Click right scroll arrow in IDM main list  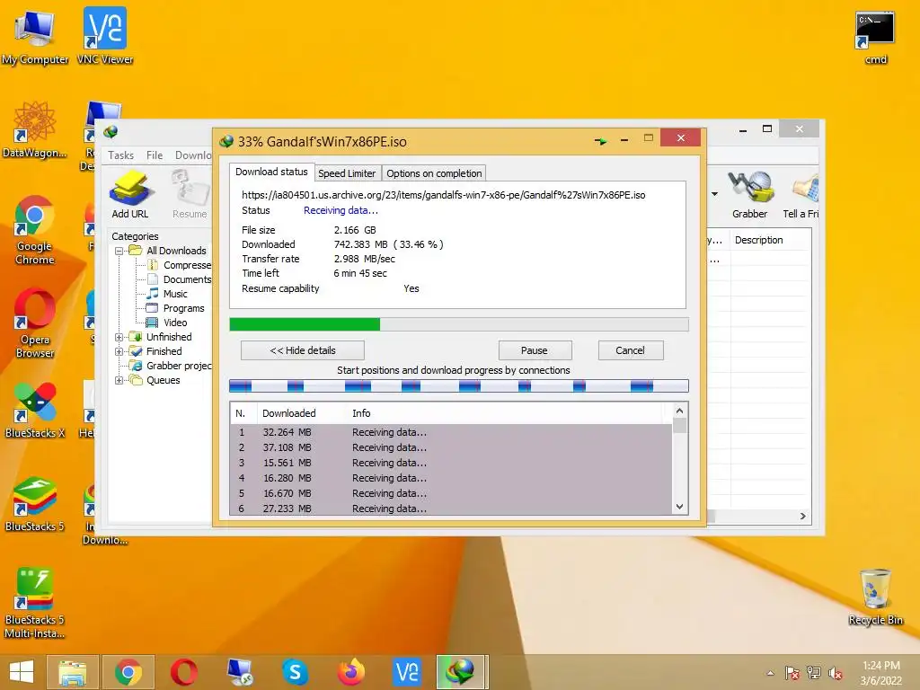pos(802,517)
